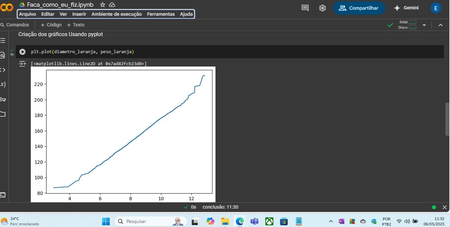The width and height of the screenshot is (450, 227).
Task: Open the secrets key sidebar icon
Action: [3, 99]
